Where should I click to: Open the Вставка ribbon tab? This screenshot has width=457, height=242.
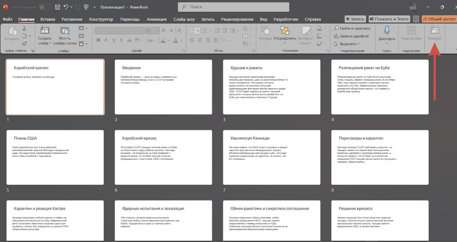(x=47, y=19)
